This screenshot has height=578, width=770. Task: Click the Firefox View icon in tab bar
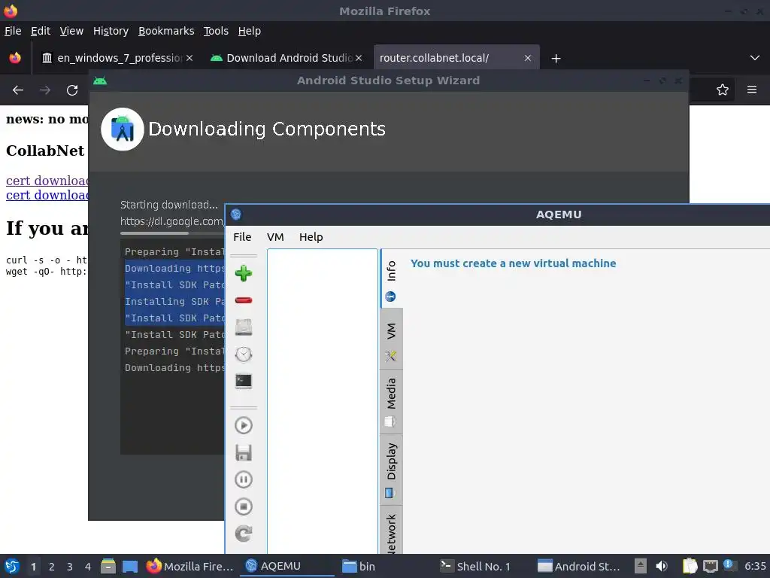15,58
